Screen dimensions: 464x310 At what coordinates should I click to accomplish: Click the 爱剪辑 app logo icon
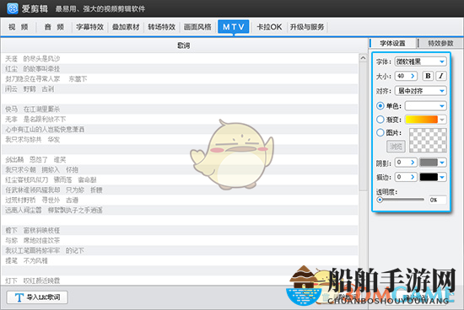click(x=13, y=8)
